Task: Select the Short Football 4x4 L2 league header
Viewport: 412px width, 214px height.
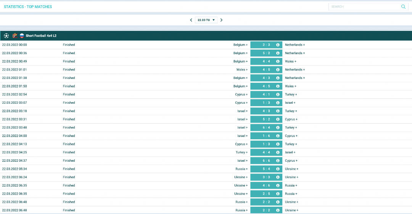Action: [x=41, y=36]
